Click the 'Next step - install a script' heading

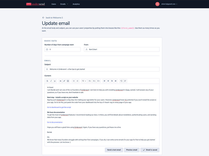62,97
